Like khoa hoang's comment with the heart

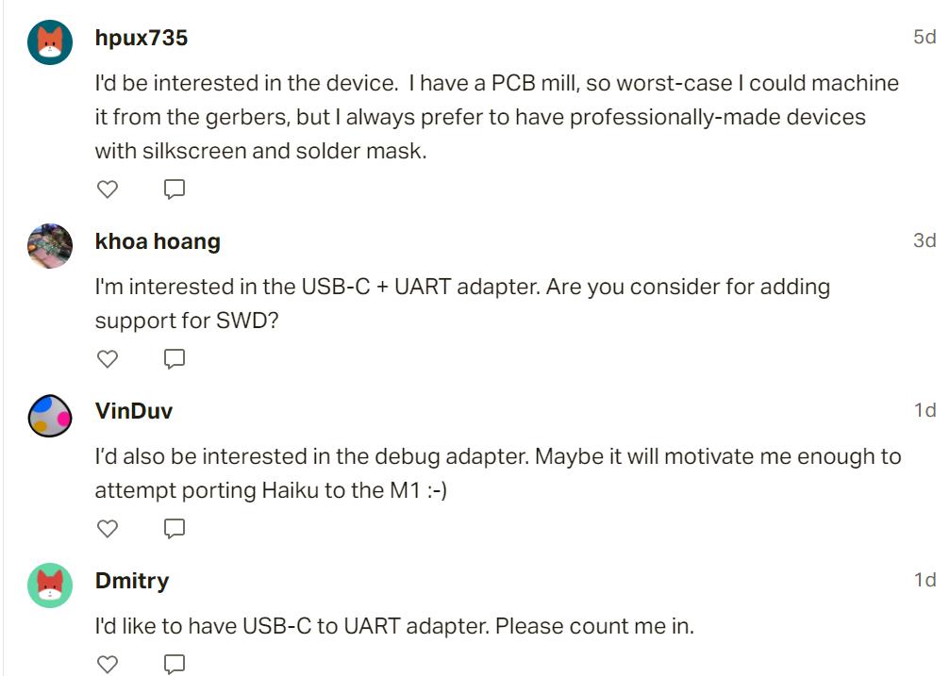point(108,358)
